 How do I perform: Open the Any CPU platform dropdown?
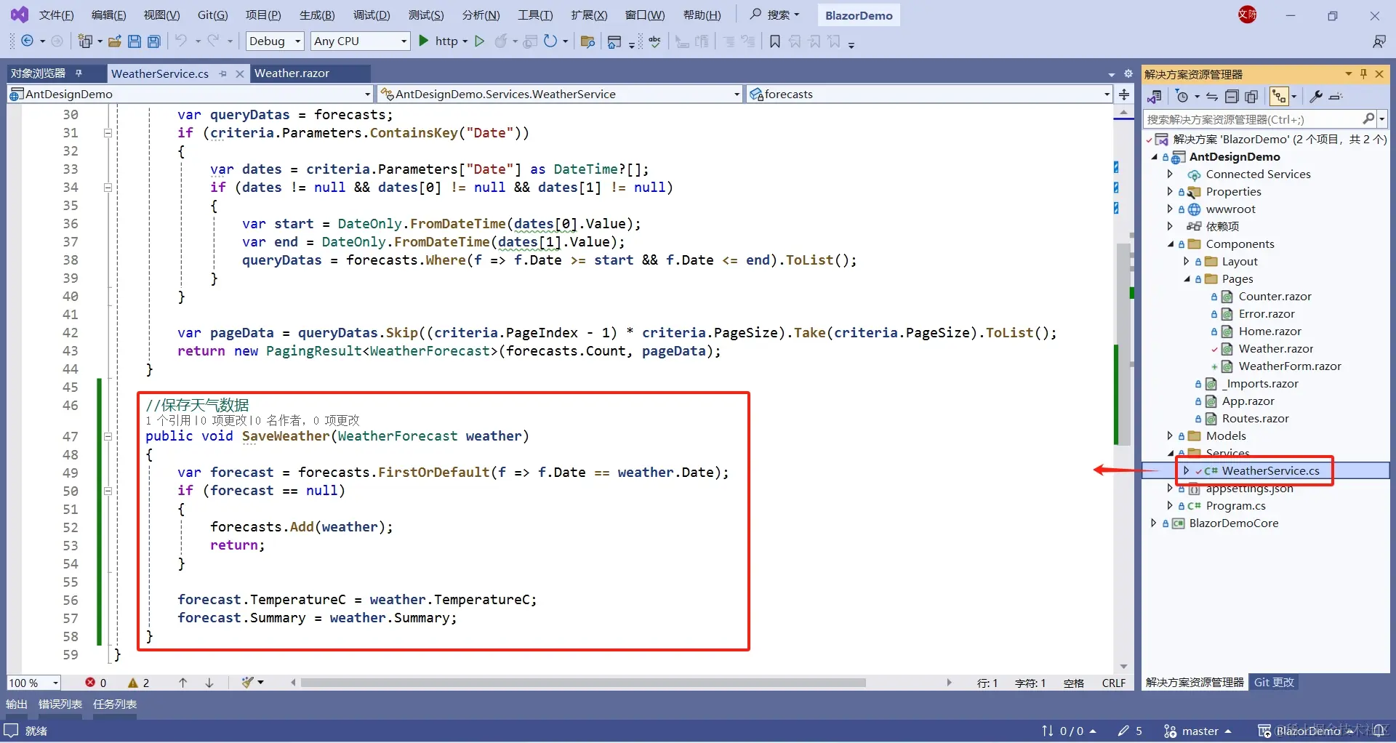pos(360,41)
